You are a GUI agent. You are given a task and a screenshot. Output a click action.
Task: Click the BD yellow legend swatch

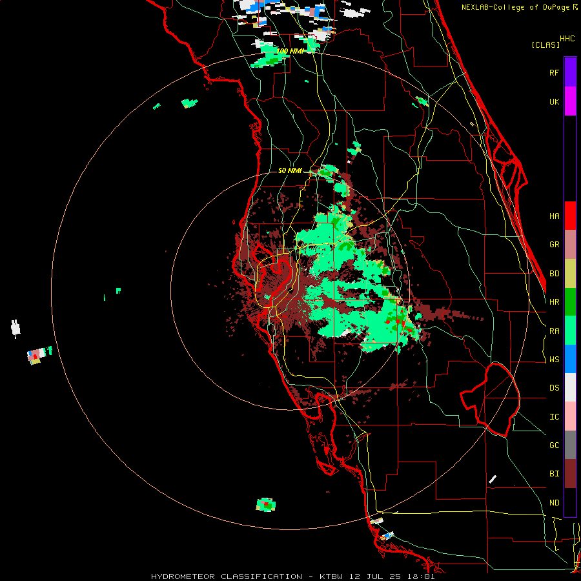[570, 274]
